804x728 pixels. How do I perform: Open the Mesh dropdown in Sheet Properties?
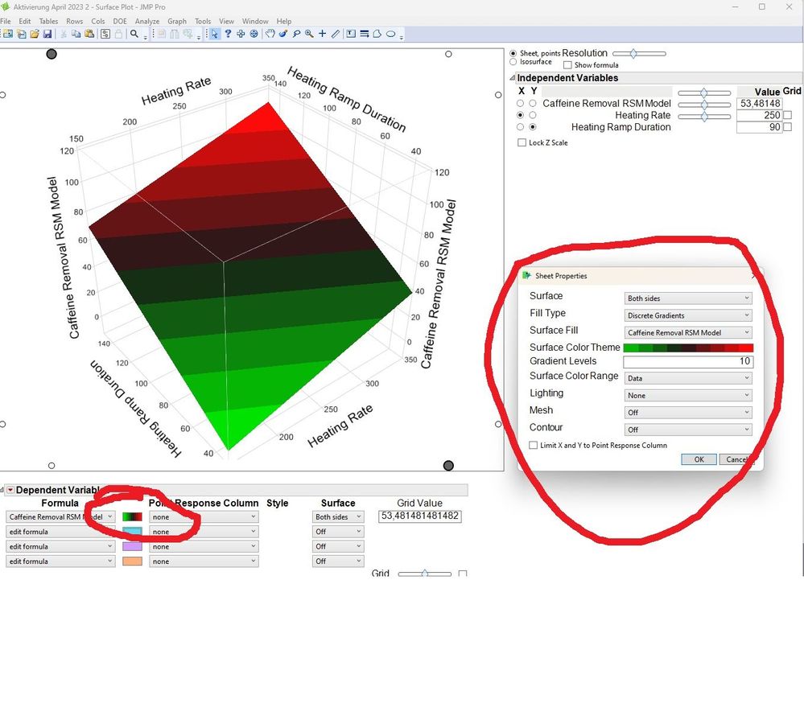click(x=688, y=412)
